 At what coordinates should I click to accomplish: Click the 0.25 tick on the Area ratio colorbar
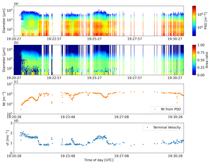click(201, 68)
